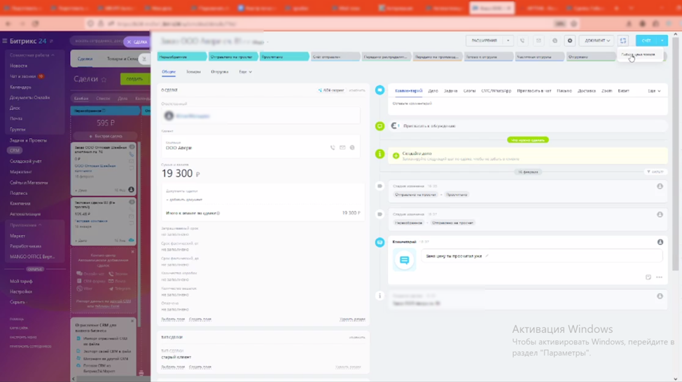Click Пригласить к обсуждению field
This screenshot has width=682, height=382.
(x=527, y=126)
